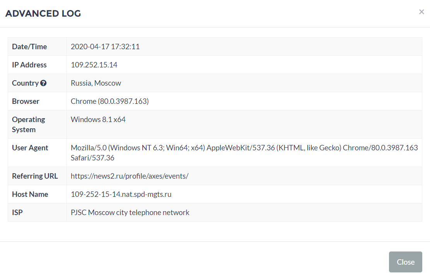Viewport: 430px width, 279px height.
Task: Click the Close button
Action: click(x=405, y=262)
